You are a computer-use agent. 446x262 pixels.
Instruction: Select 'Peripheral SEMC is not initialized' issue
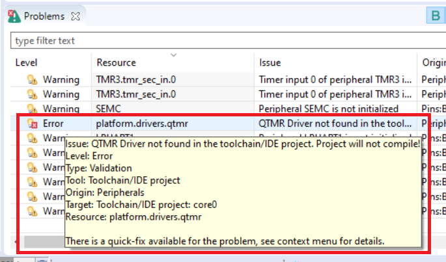tap(329, 109)
